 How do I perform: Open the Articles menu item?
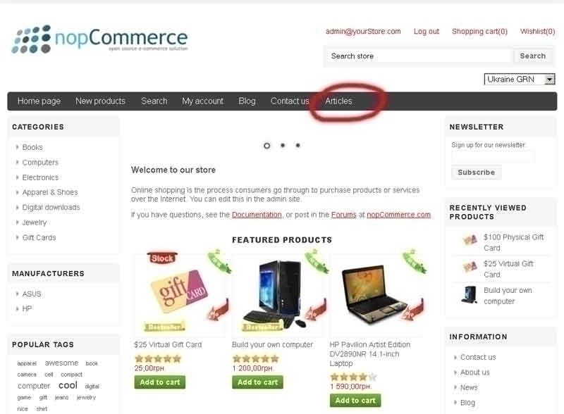[x=338, y=101]
